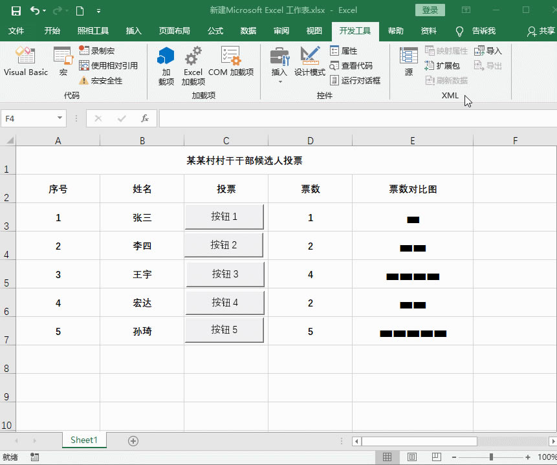Image resolution: width=557 pixels, height=465 pixels.
Task: Click the Excel 加载项 icon
Action: pos(192,65)
